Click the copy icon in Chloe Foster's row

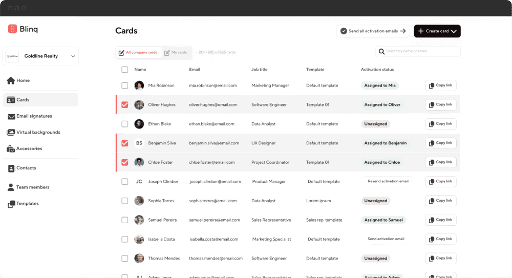point(431,162)
